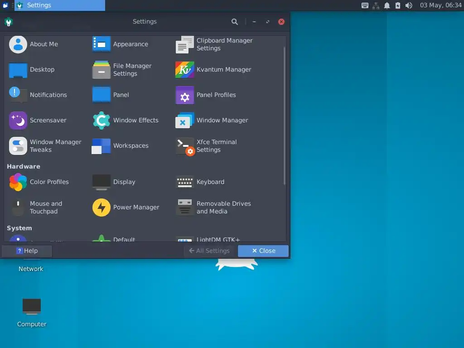Image resolution: width=464 pixels, height=348 pixels.
Task: Open Display settings
Action: (114, 182)
